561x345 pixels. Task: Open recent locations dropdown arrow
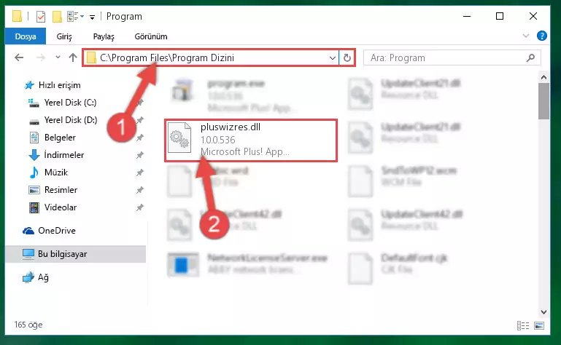58,57
